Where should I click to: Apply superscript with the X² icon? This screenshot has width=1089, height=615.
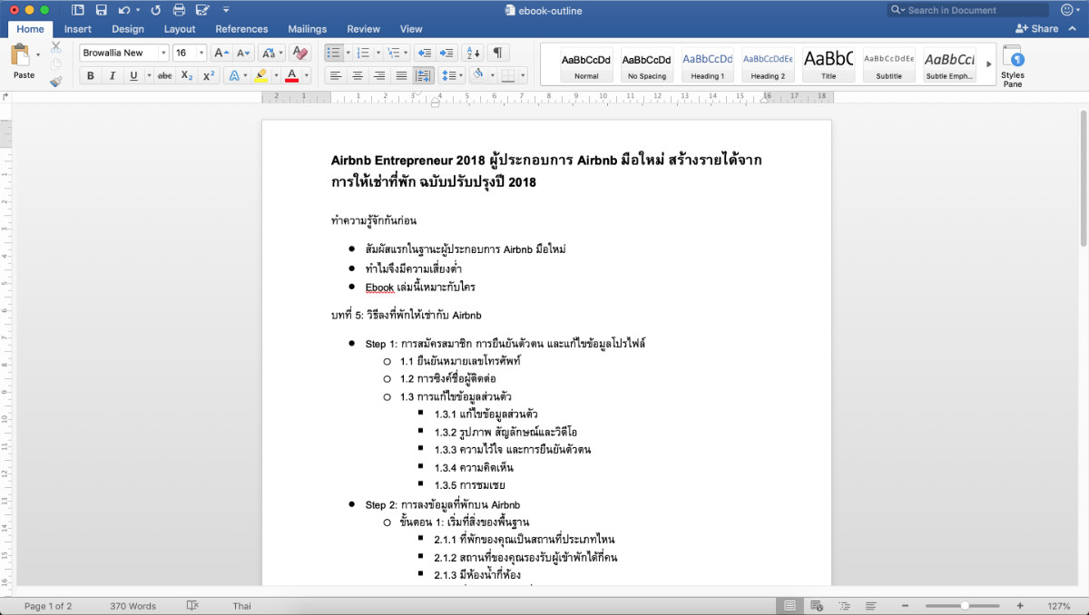[209, 75]
